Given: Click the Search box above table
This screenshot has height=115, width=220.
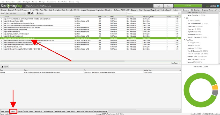Looking at the screenshot, I should [x=152, y=13].
